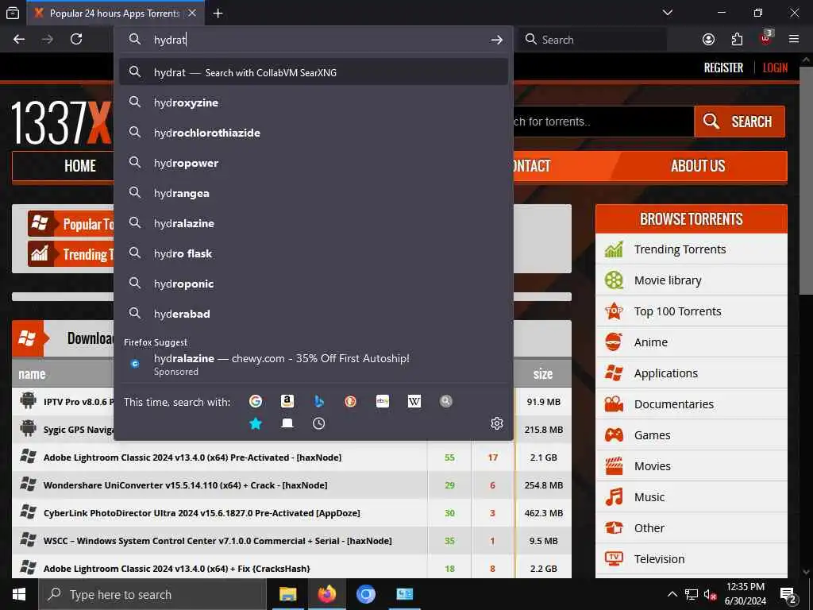
Task: Open a new tab with the plus button
Action: pyautogui.click(x=218, y=13)
